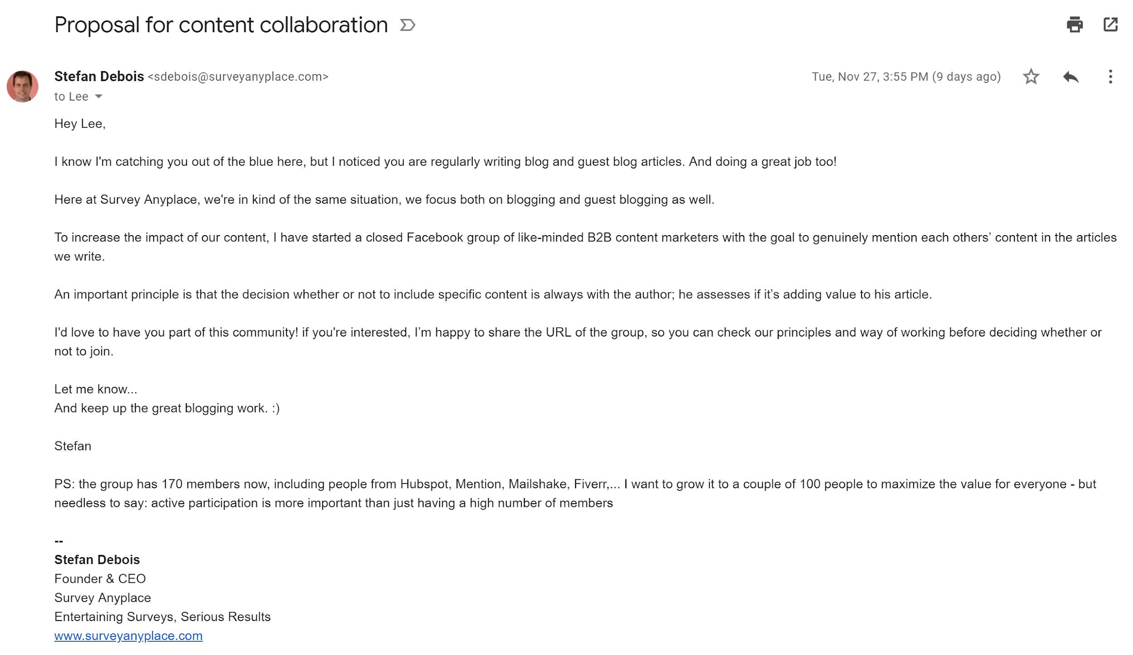This screenshot has height=655, width=1133.
Task: Click the Entertaining Surveys, Serious Results tagline
Action: click(162, 616)
